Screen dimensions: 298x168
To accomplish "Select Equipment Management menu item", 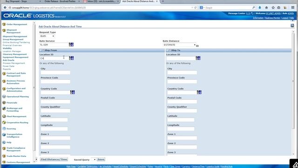I will point(15,57).
